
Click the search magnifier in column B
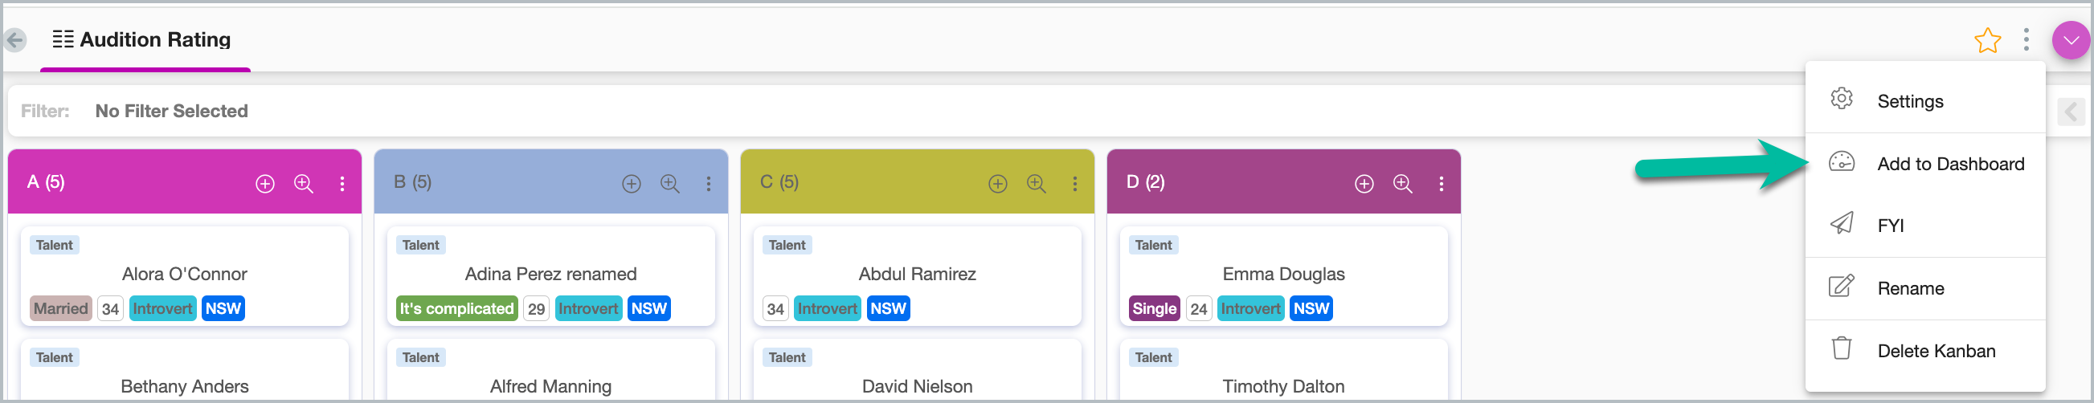point(670,184)
